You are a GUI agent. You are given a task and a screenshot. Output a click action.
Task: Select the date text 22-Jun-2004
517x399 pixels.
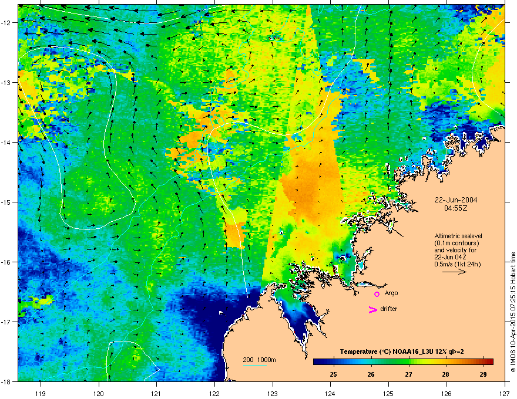[456, 200]
